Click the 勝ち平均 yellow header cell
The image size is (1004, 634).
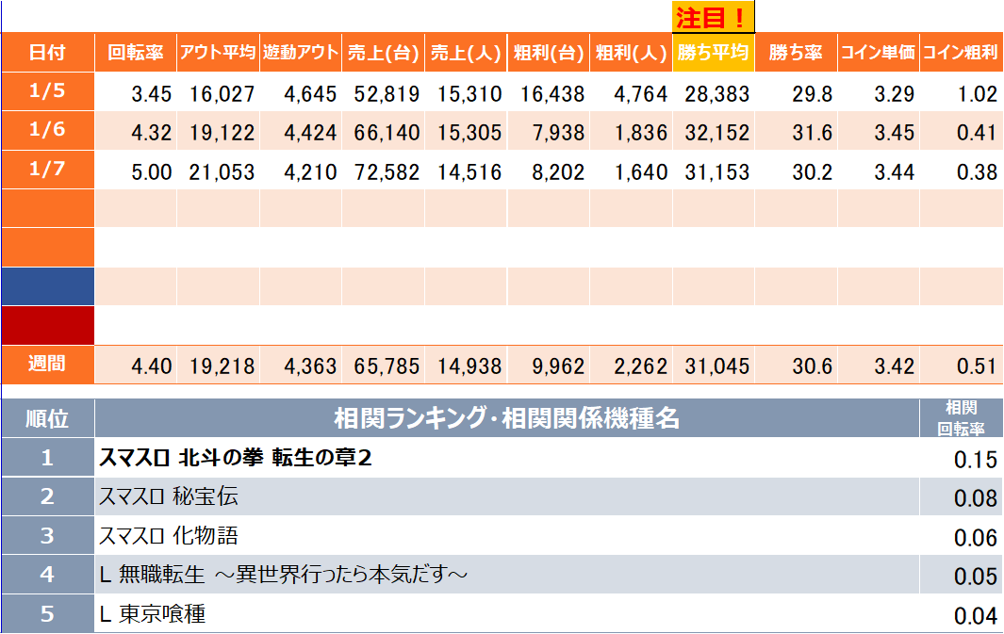click(713, 53)
